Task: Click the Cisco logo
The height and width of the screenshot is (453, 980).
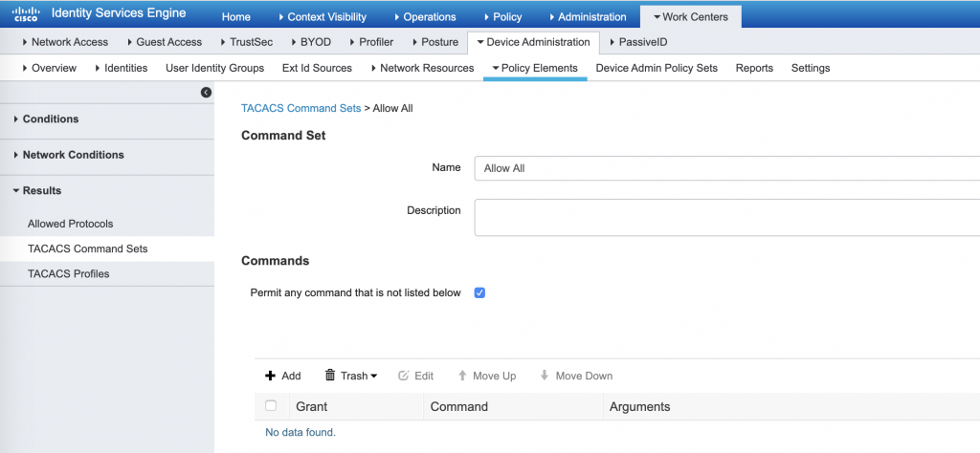Action: 25,13
